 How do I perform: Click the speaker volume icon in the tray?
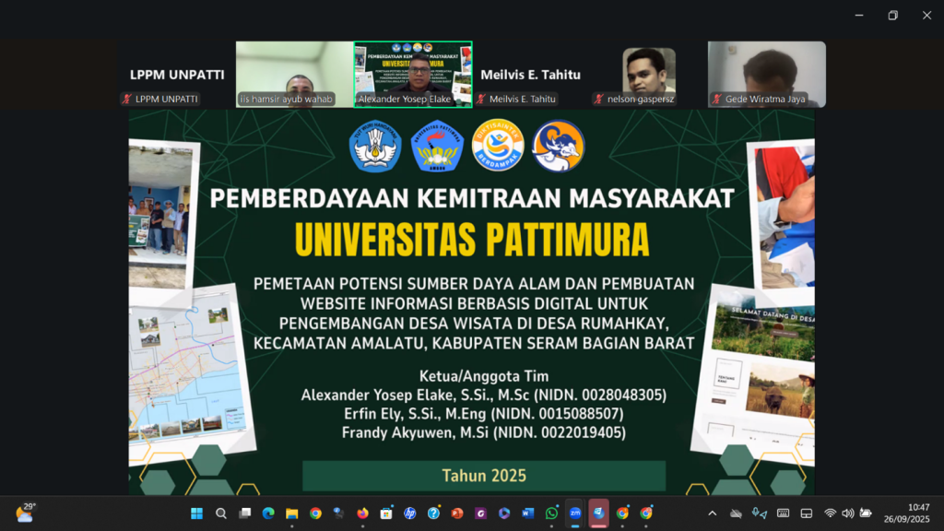click(847, 513)
